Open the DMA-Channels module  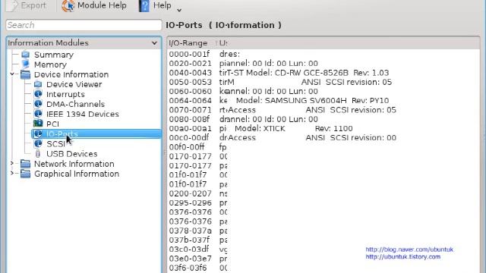coord(75,105)
